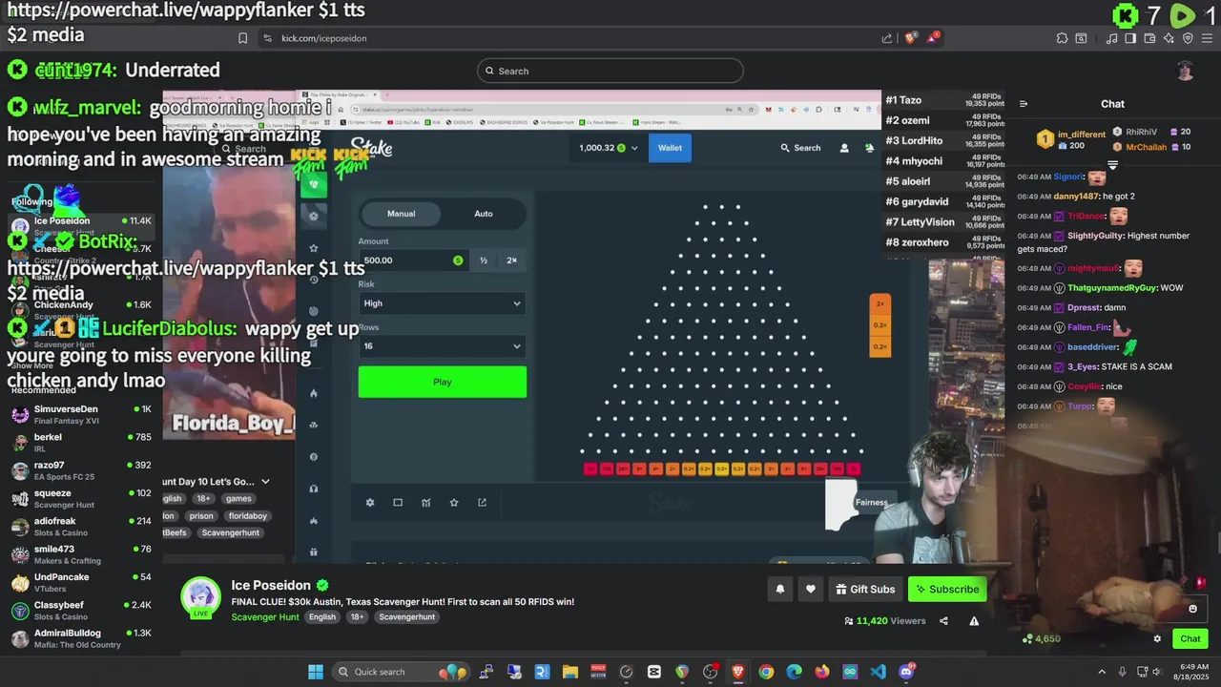Click the green Play button
The width and height of the screenshot is (1221, 687).
pyautogui.click(x=442, y=382)
